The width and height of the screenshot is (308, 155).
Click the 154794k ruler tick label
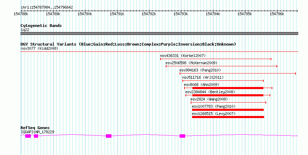[213, 14]
